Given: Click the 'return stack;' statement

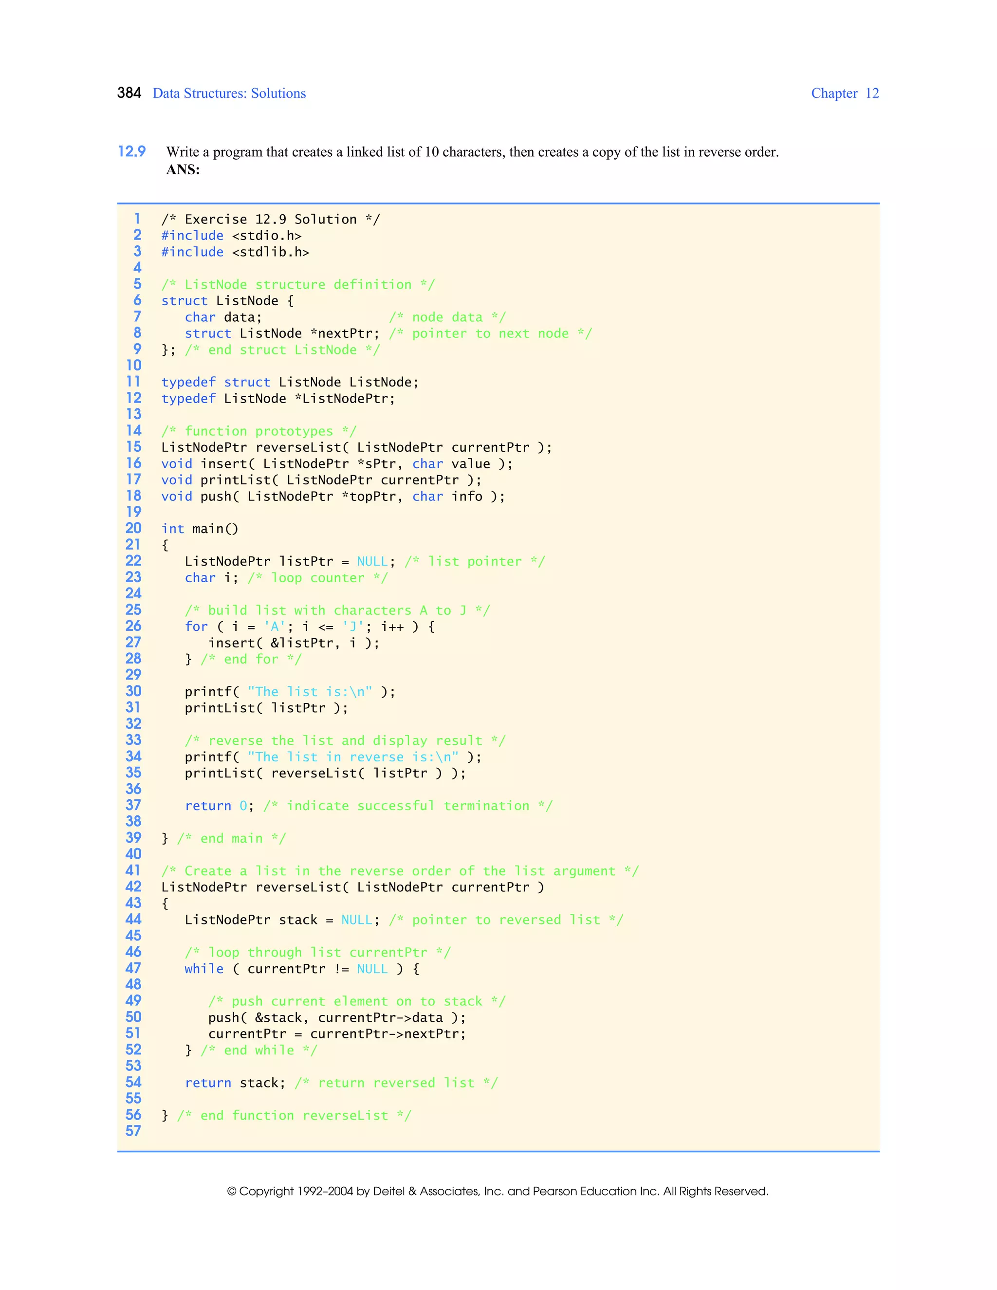Looking at the screenshot, I should coord(235,1083).
